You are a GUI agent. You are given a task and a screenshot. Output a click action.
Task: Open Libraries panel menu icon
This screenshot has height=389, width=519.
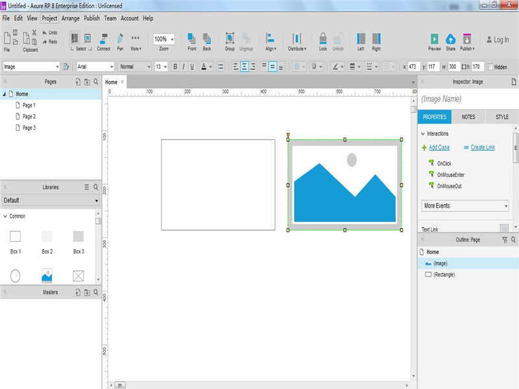point(86,187)
